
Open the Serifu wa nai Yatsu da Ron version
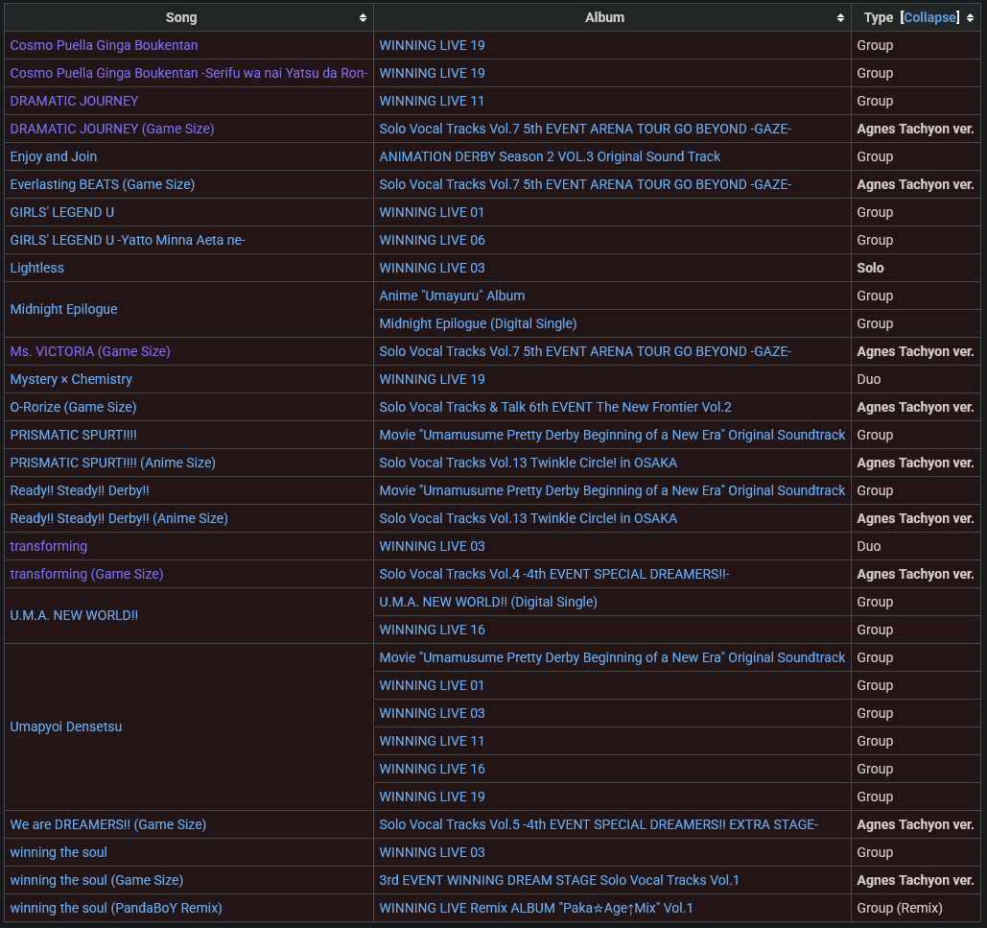tap(189, 73)
